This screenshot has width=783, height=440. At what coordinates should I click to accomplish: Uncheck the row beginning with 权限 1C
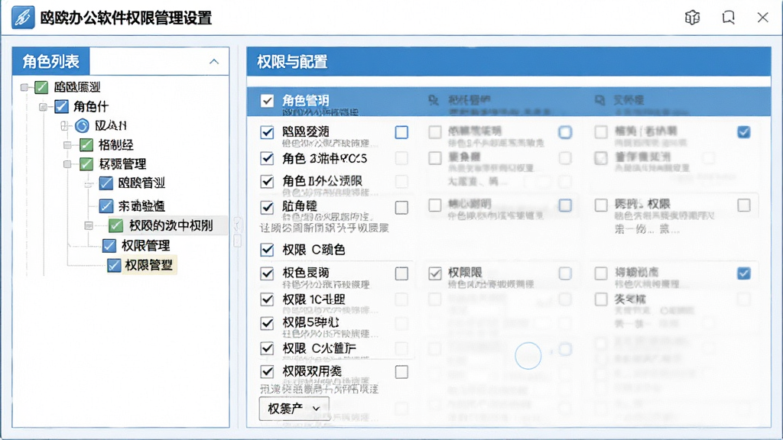click(267, 299)
